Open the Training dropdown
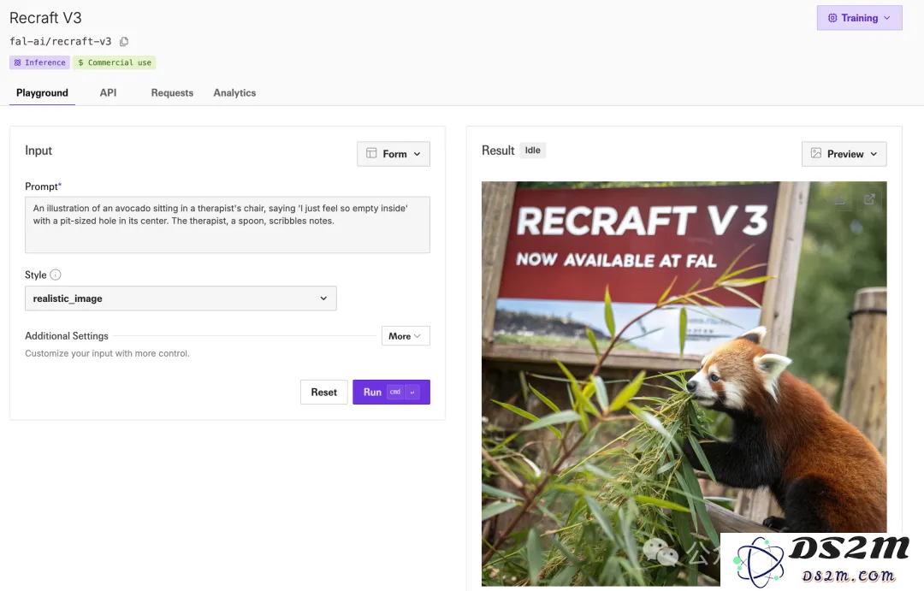Viewport: 924px width, 591px height. pyautogui.click(x=859, y=18)
